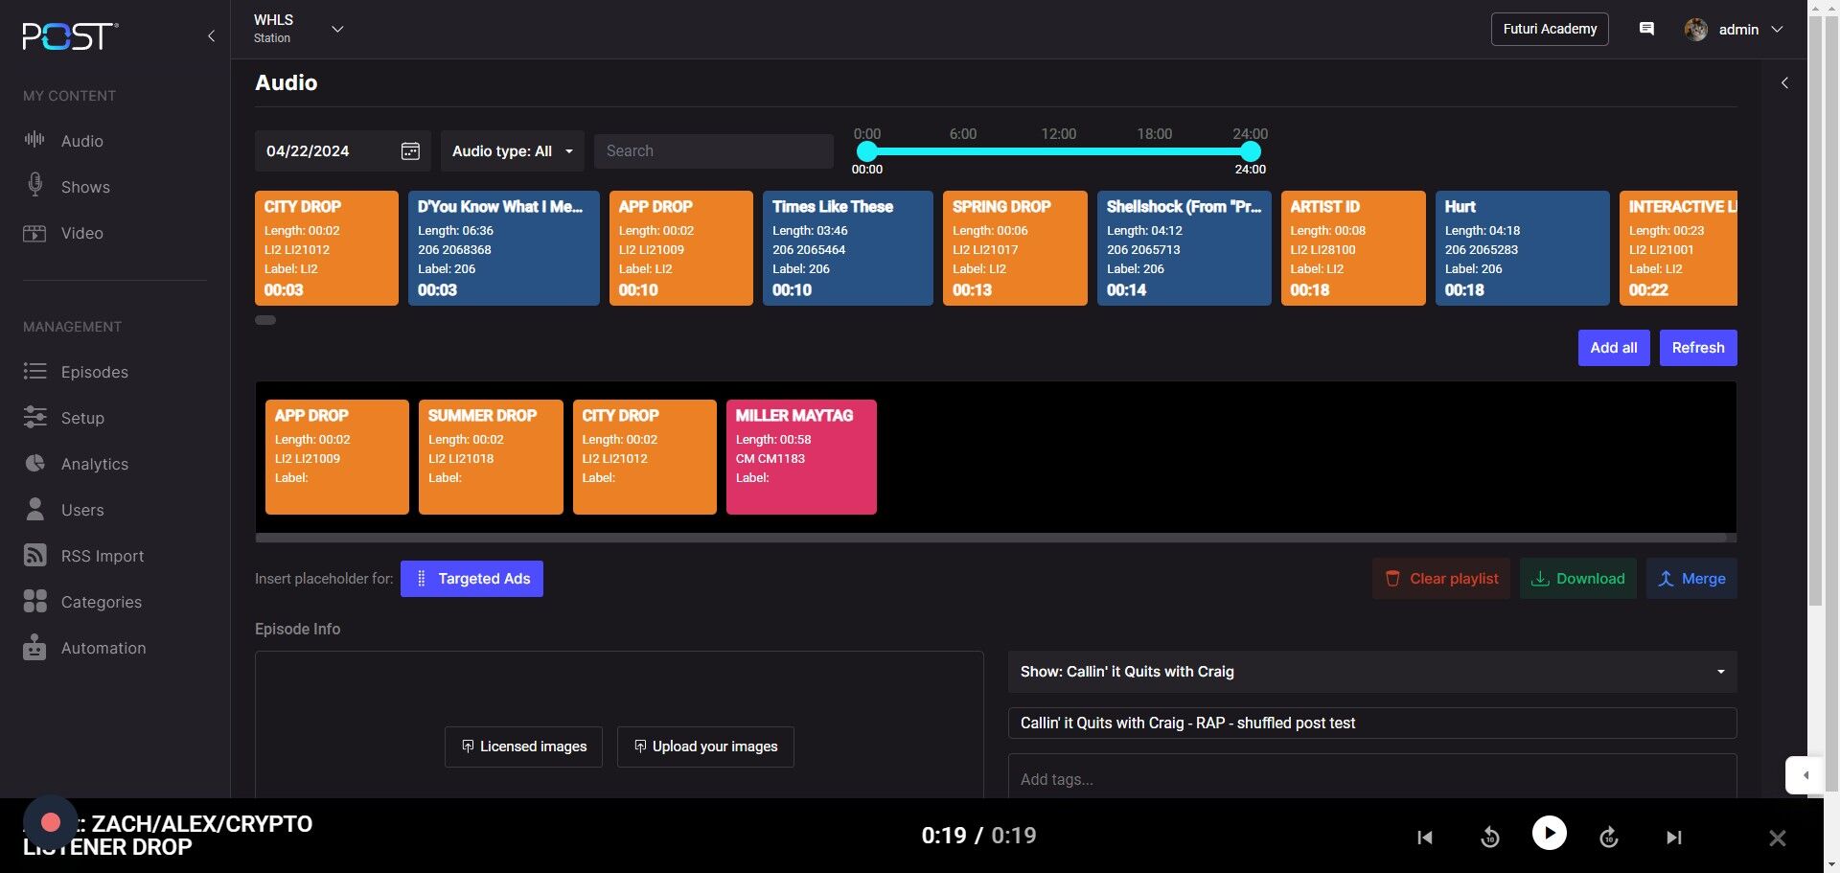Clear playlist using the red button

point(1440,579)
